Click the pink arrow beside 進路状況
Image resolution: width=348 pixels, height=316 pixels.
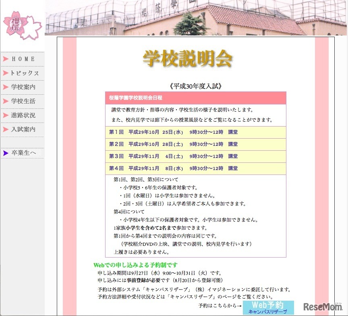[x=5, y=115]
